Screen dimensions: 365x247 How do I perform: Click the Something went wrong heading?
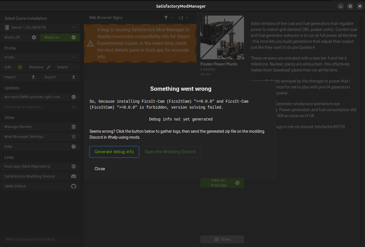(x=181, y=89)
